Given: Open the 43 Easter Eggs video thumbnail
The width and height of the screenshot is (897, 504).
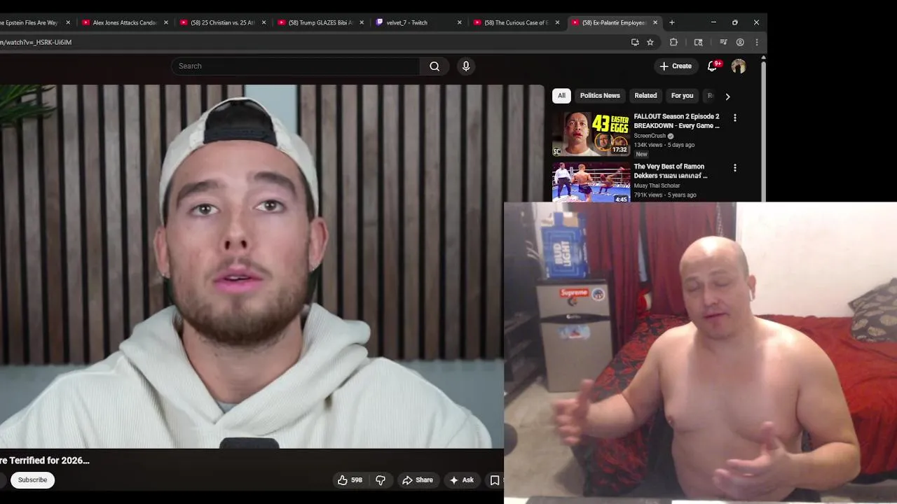Looking at the screenshot, I should [591, 134].
